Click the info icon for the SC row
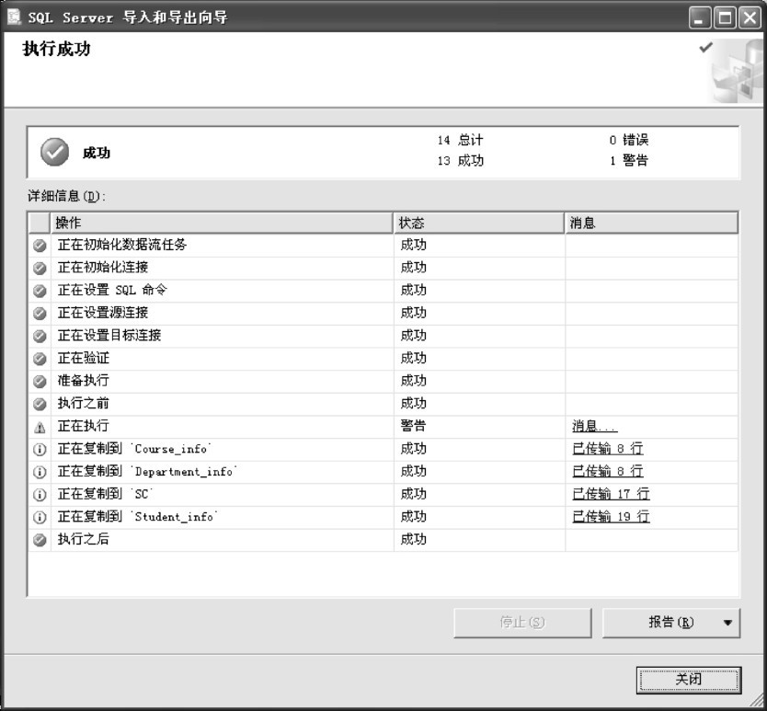Screen dimensions: 767x711 click(40, 495)
